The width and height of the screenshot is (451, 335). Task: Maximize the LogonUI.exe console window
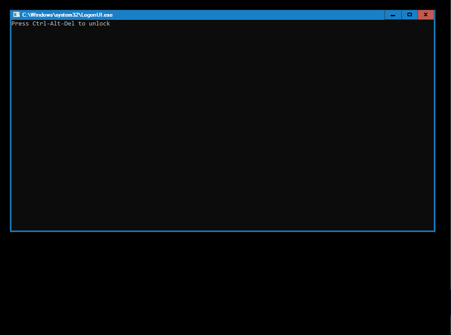tap(410, 15)
